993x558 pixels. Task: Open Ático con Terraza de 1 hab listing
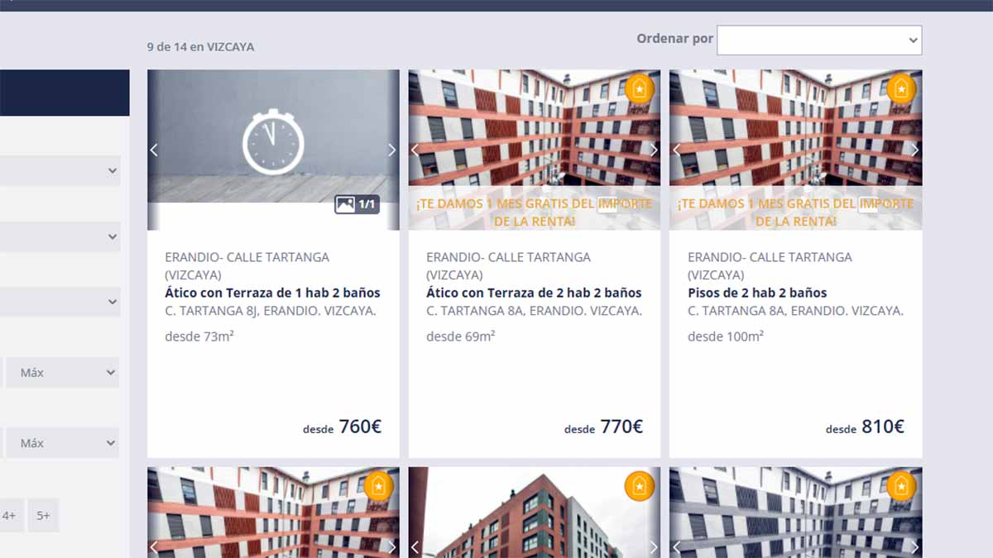pyautogui.click(x=272, y=293)
